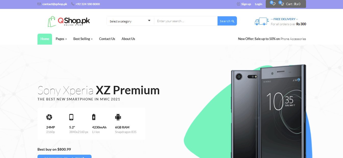Focus the Enter your search field
The width and height of the screenshot is (343, 158).
click(186, 21)
